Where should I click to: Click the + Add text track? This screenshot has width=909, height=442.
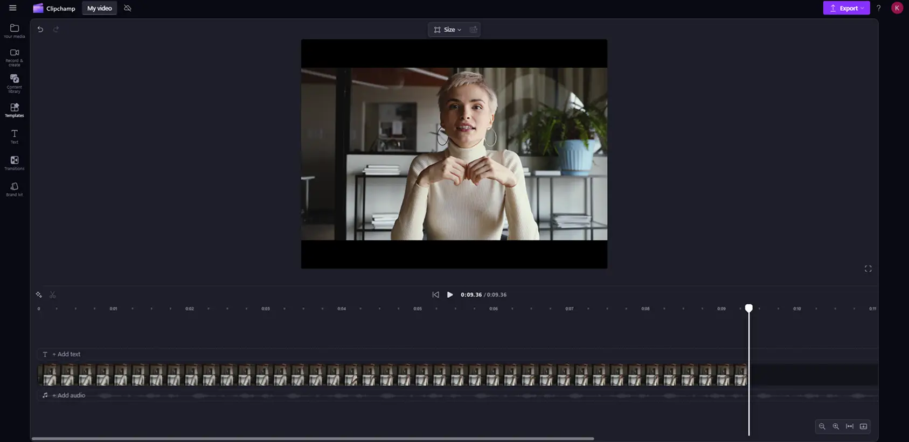(x=66, y=354)
